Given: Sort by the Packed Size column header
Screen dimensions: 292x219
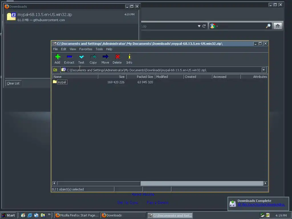Looking at the screenshot, I should 141,77.
